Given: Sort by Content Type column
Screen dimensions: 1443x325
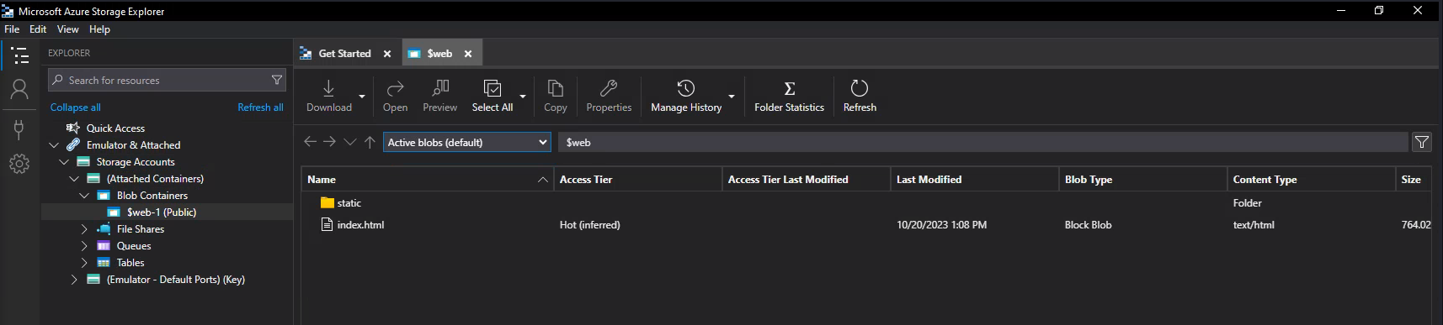Looking at the screenshot, I should coord(1311,180).
